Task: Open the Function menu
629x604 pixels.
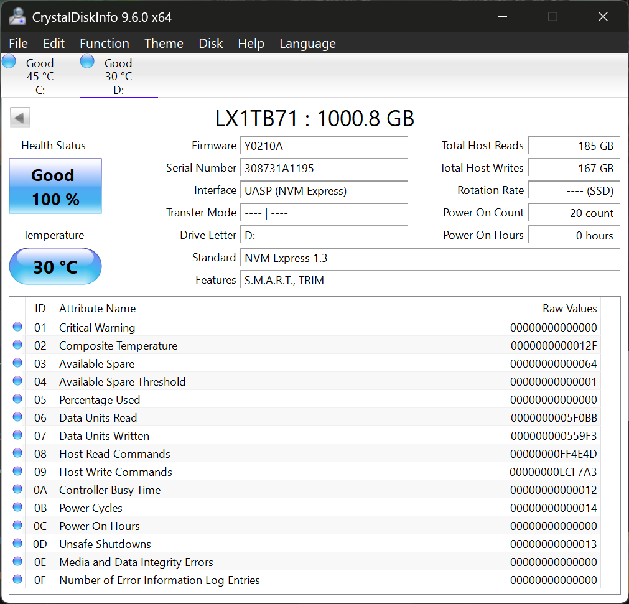Action: pos(105,44)
